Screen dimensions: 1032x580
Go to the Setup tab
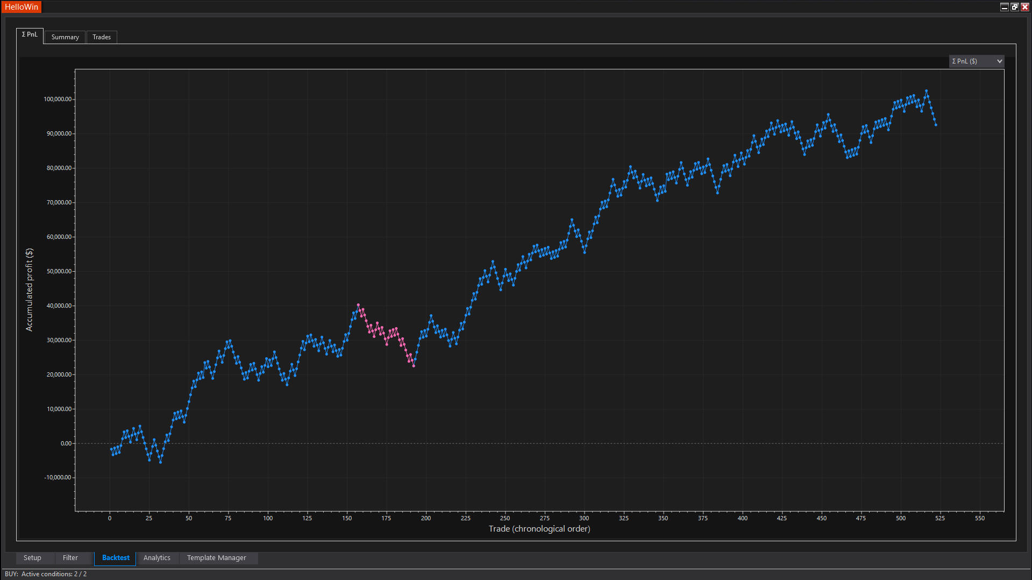pyautogui.click(x=32, y=558)
